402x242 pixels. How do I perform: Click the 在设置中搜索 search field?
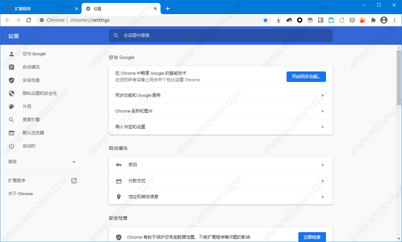pyautogui.click(x=221, y=35)
